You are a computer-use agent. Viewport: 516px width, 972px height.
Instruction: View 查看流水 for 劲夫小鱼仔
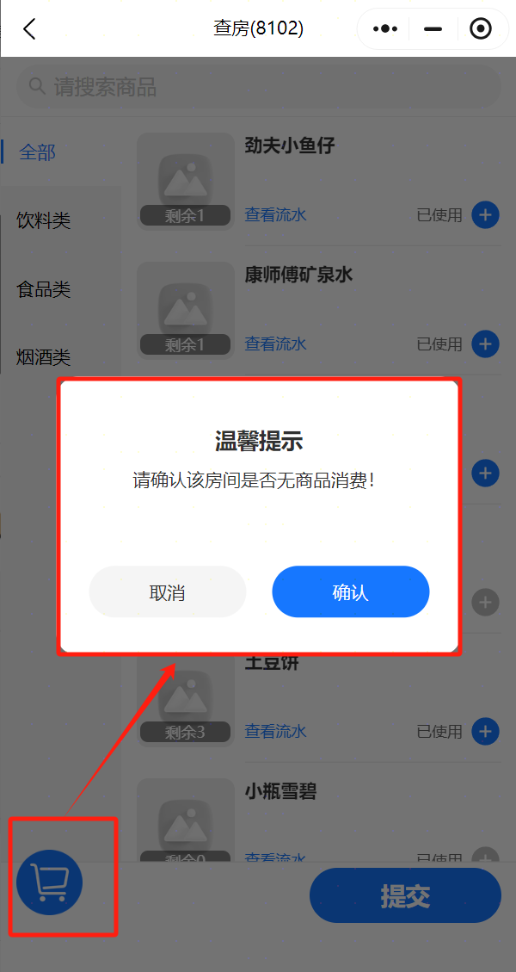coord(276,215)
